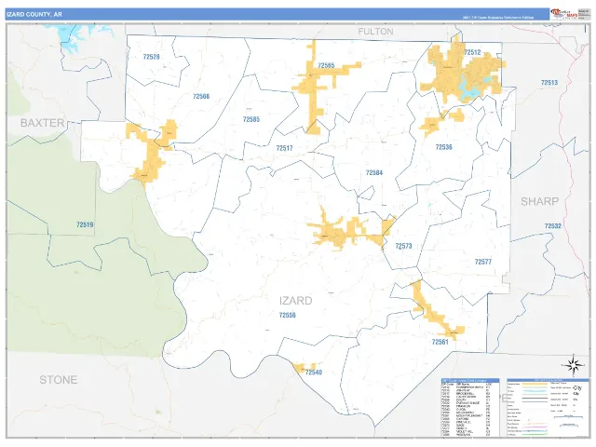Select ZIP code label 72540

314,372
